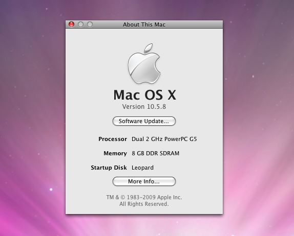The width and height of the screenshot is (294, 236).
Task: Close the About This Mac window
Action: [x=71, y=25]
